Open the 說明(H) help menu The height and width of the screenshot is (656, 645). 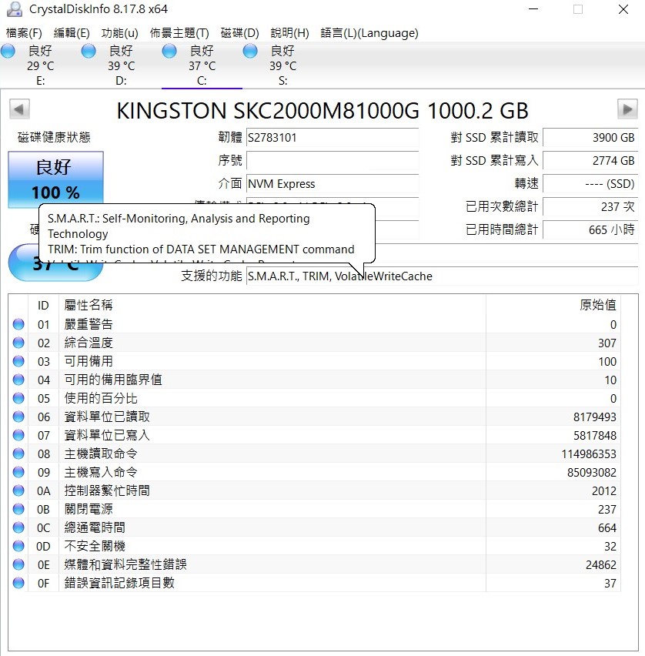289,32
